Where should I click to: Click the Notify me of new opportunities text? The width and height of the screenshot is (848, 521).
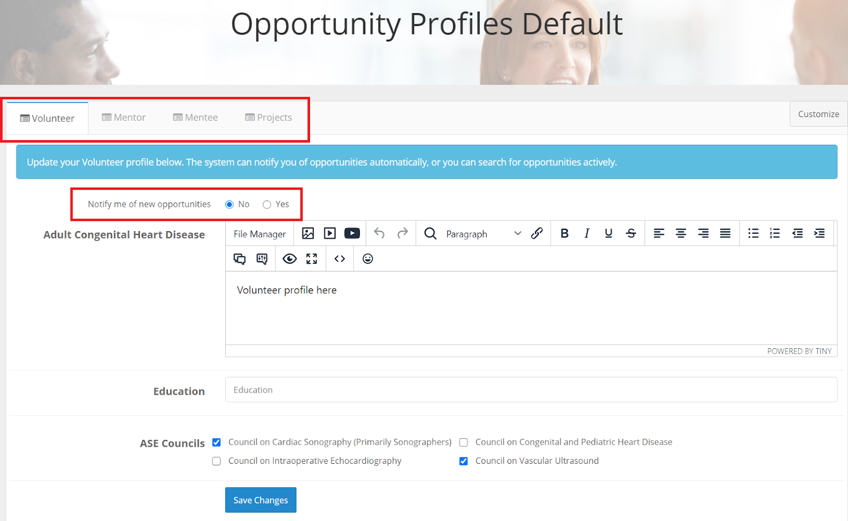(x=149, y=204)
